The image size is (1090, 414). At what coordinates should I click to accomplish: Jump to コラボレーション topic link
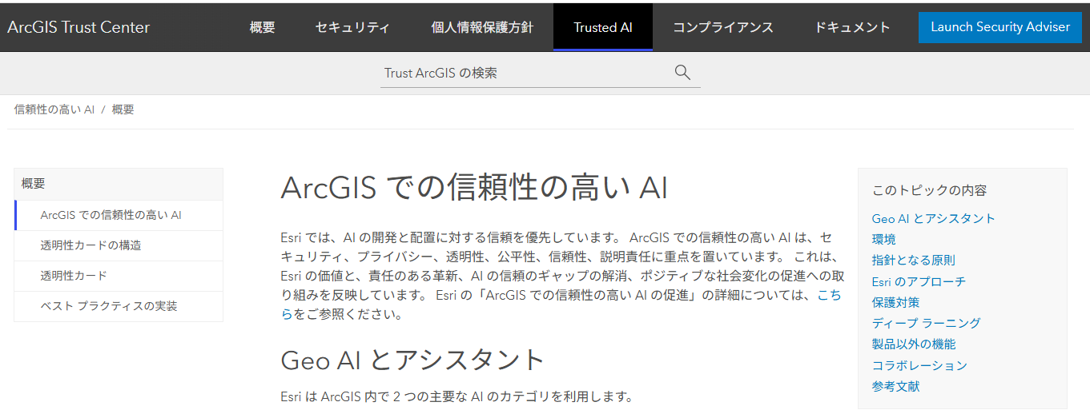tap(920, 365)
